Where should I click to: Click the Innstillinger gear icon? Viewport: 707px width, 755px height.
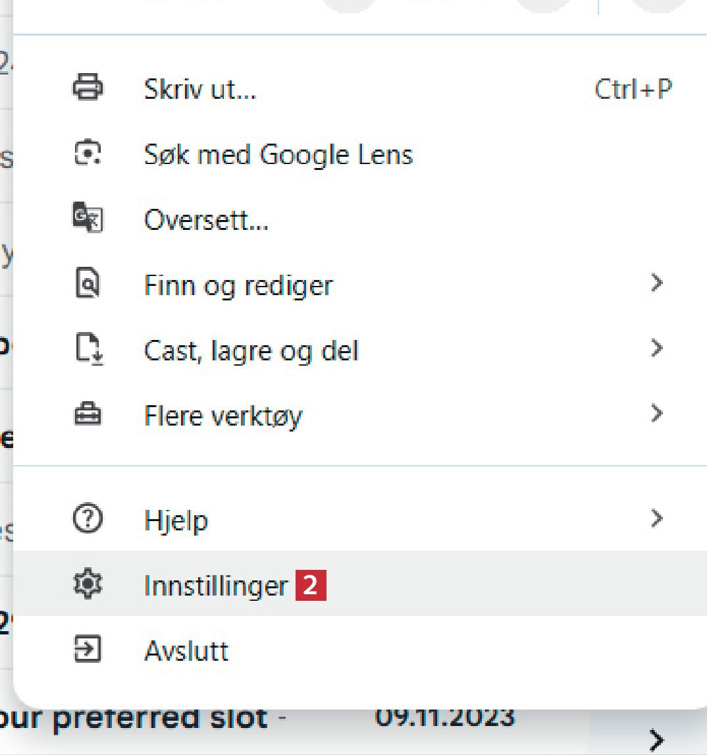coord(88,585)
